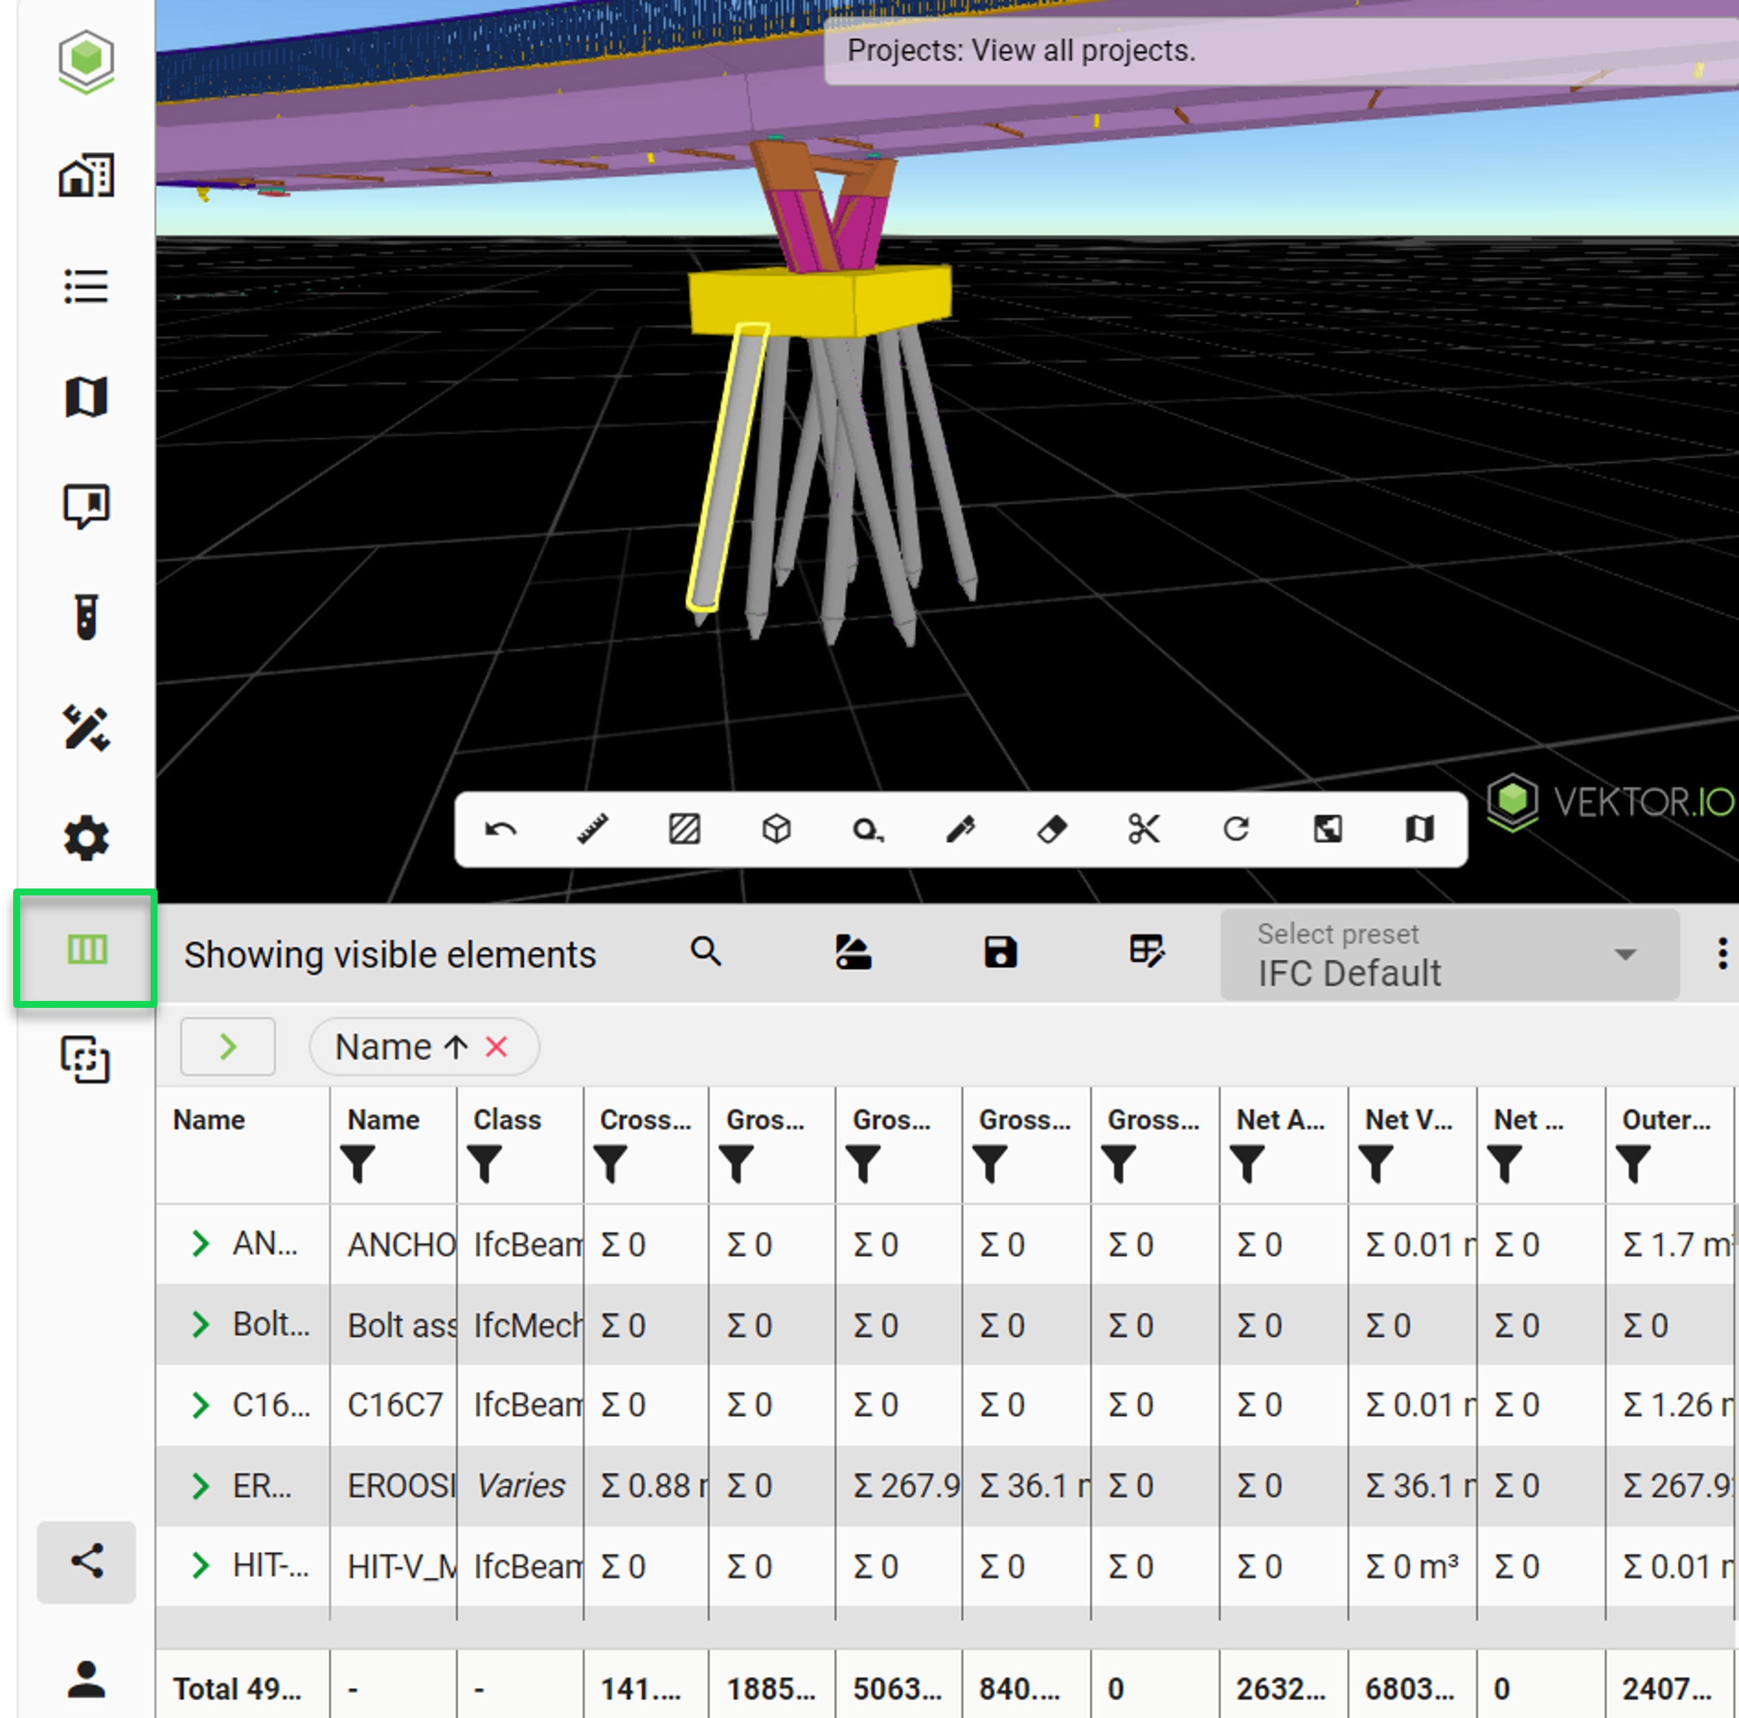This screenshot has height=1718, width=1739.
Task: Remove the Name sort chip
Action: pos(497,1047)
